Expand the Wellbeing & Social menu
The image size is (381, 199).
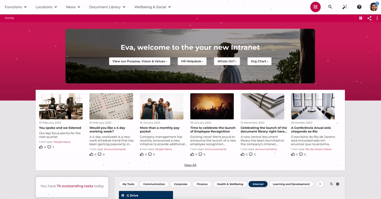pyautogui.click(x=152, y=7)
